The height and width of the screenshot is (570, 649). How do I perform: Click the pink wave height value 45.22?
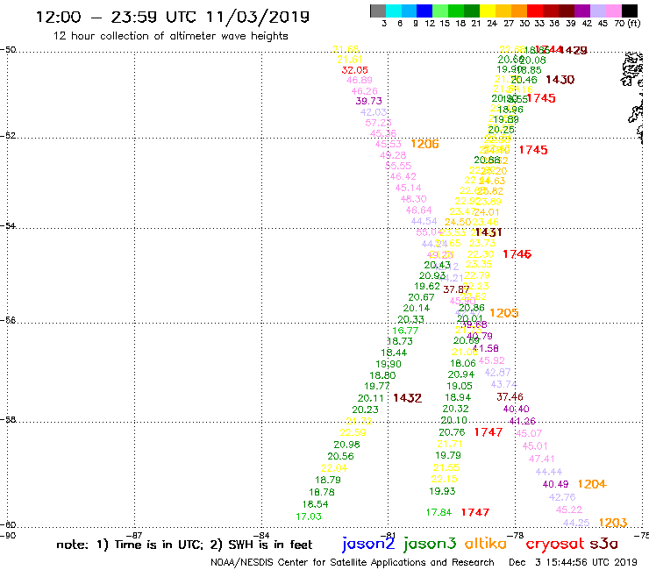[568, 509]
